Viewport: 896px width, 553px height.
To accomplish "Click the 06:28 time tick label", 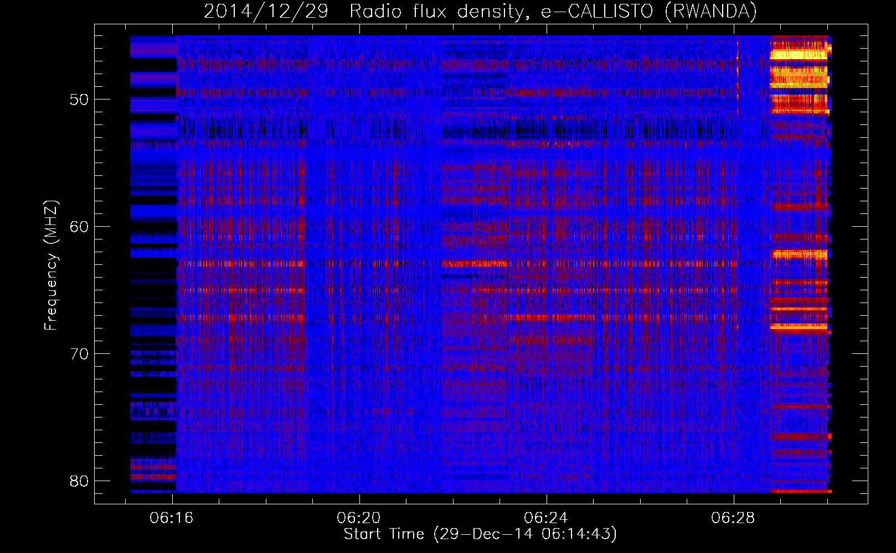I will 733,518.
